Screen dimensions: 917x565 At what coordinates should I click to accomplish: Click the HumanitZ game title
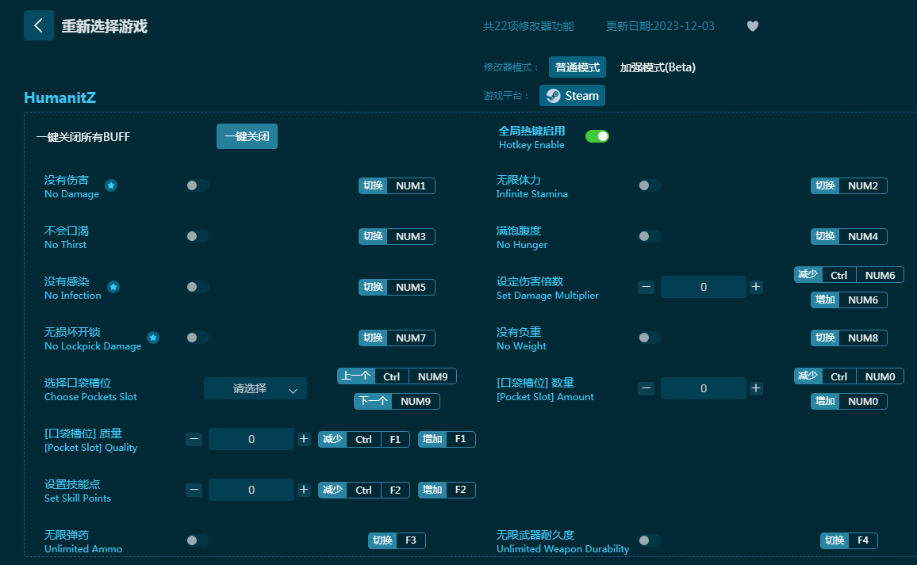click(x=59, y=97)
